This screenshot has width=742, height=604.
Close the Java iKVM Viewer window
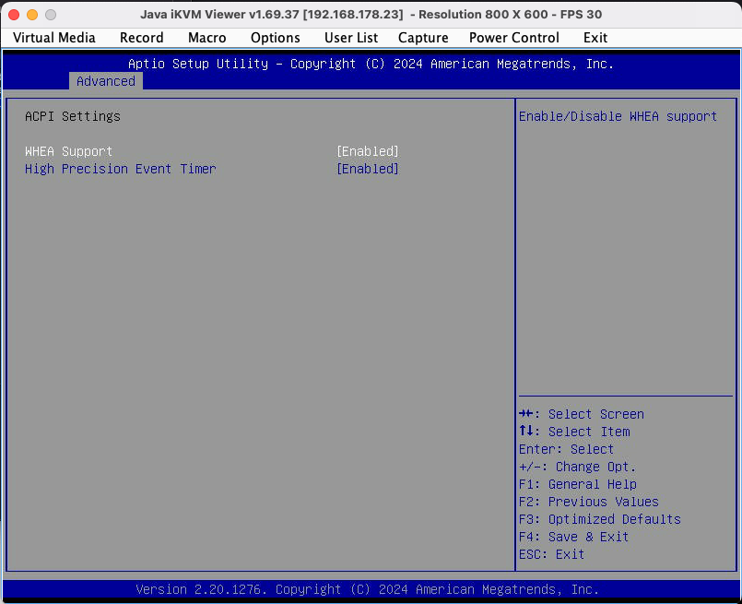coord(14,15)
